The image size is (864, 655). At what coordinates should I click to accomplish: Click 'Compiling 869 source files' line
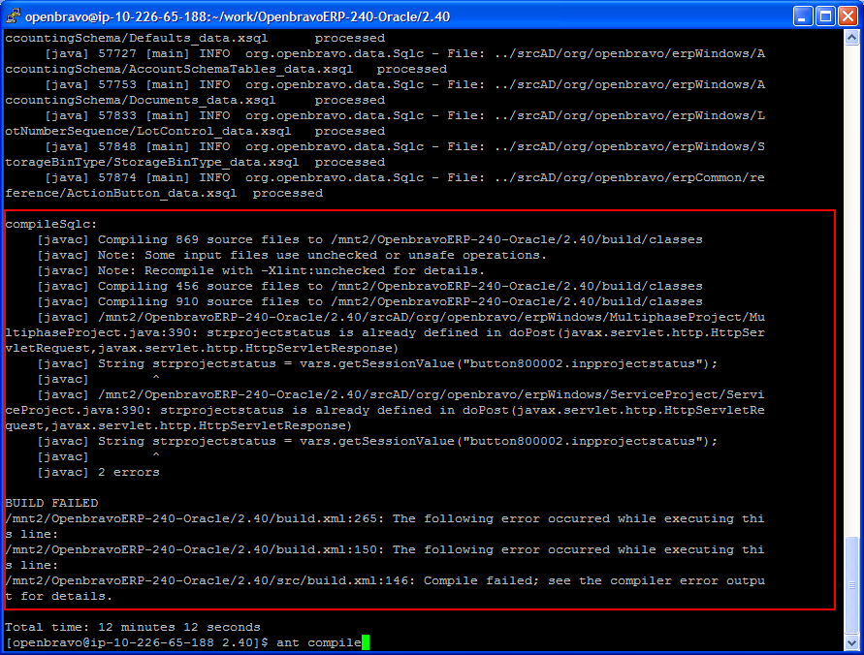[369, 239]
